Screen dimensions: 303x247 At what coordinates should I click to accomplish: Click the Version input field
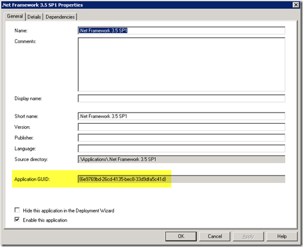[x=181, y=127]
